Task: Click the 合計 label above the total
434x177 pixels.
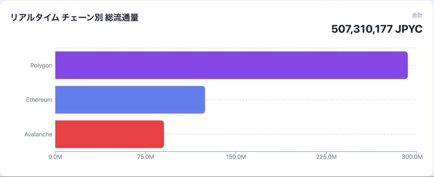Action: pyautogui.click(x=417, y=15)
